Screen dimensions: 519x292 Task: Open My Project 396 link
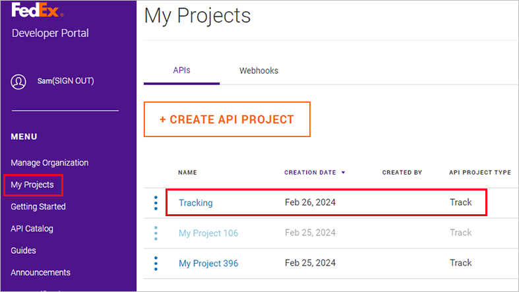(x=208, y=264)
